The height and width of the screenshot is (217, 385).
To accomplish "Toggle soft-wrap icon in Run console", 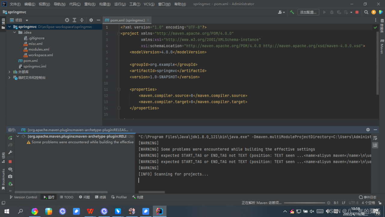I will [x=375, y=138].
